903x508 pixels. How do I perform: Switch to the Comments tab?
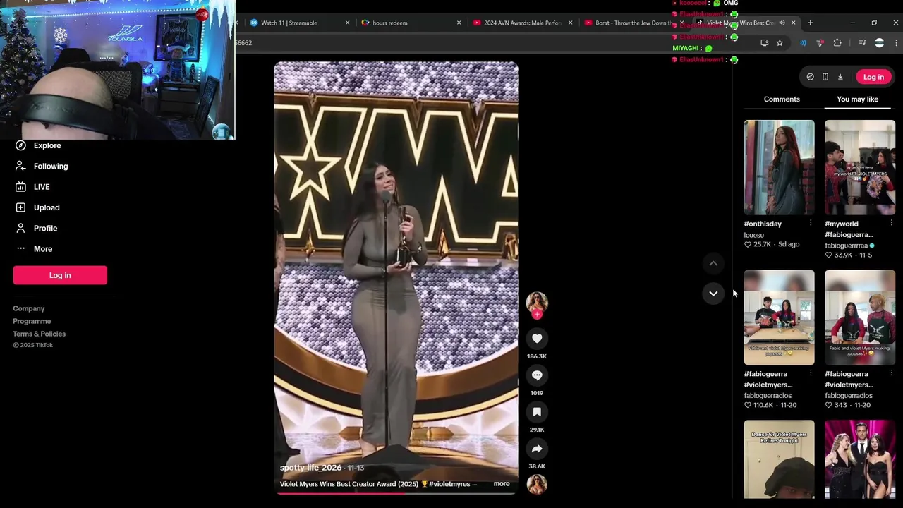782,99
